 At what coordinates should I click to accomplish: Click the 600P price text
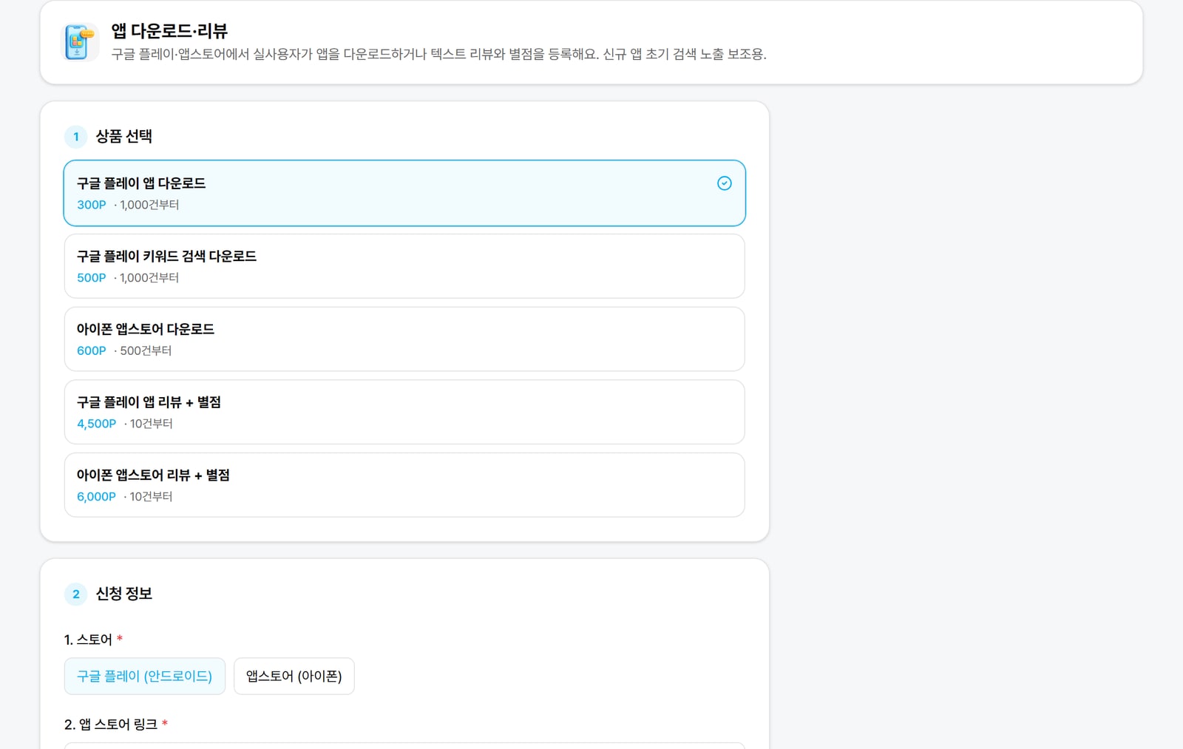(x=92, y=351)
